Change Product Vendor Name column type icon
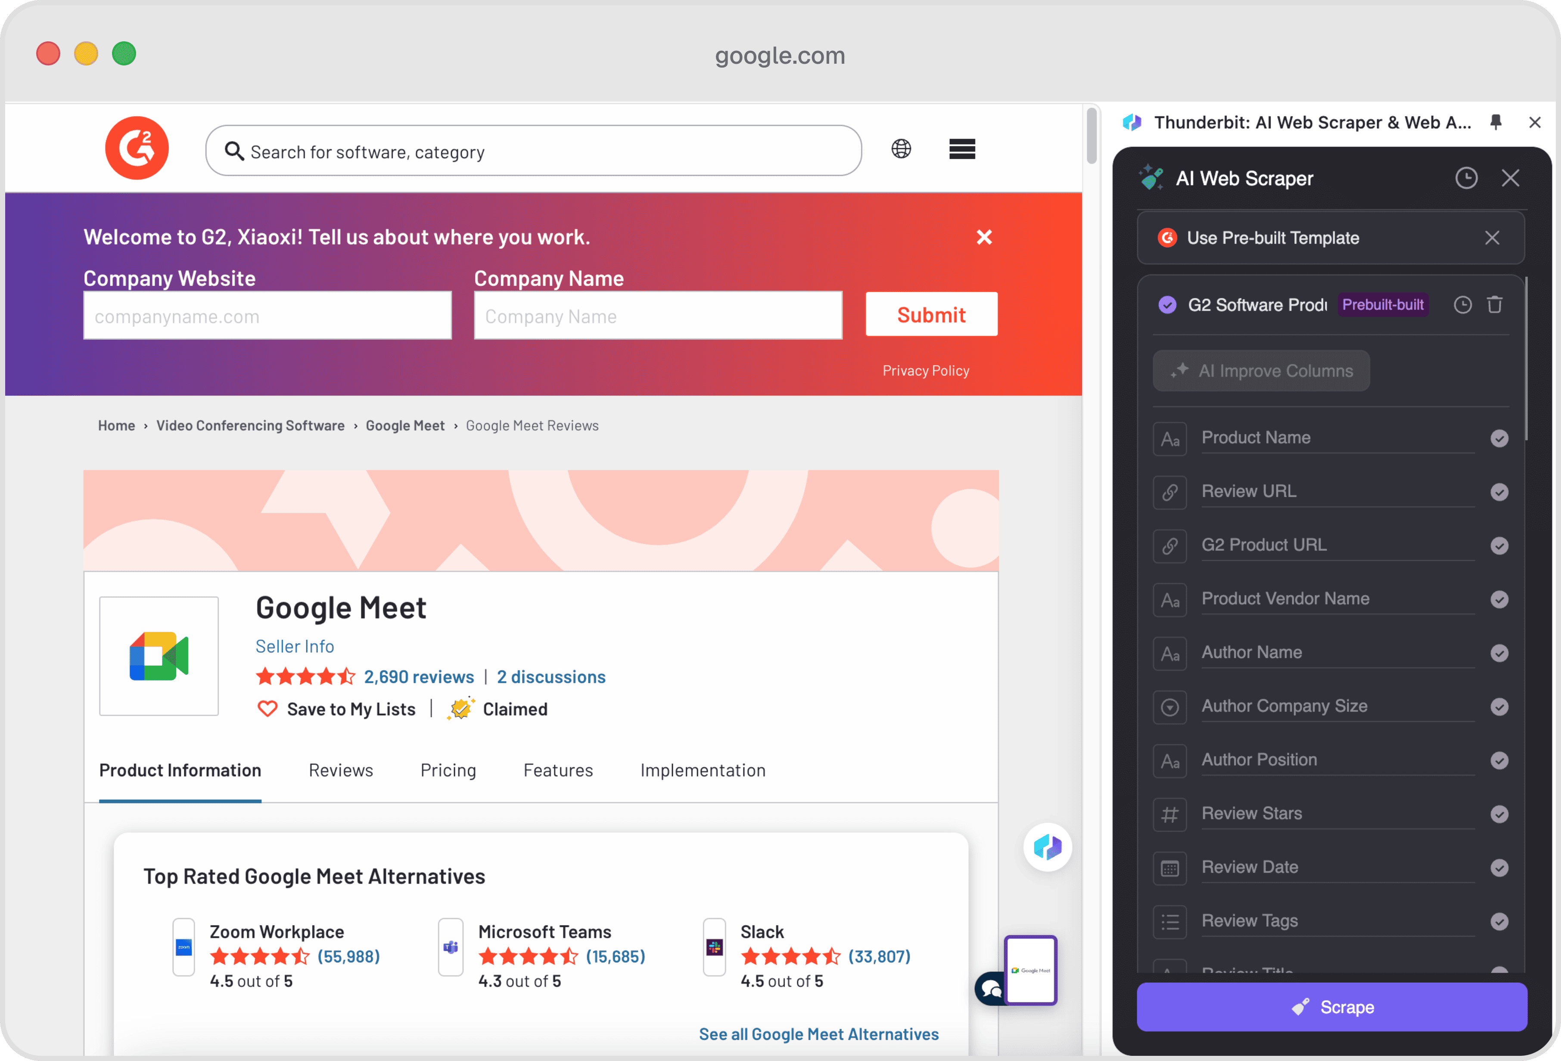The image size is (1561, 1061). [x=1170, y=600]
